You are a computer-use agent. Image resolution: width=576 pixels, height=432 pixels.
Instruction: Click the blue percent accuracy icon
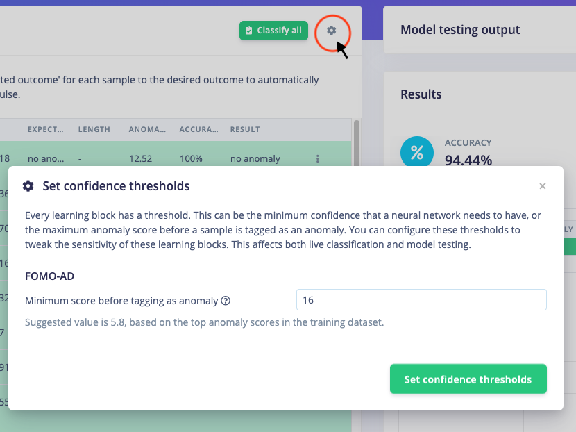click(x=417, y=152)
